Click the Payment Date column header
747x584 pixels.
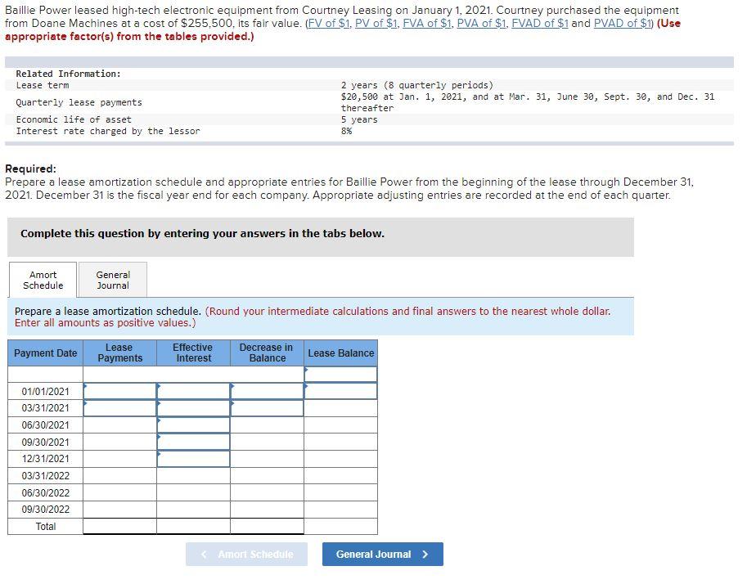(45, 353)
